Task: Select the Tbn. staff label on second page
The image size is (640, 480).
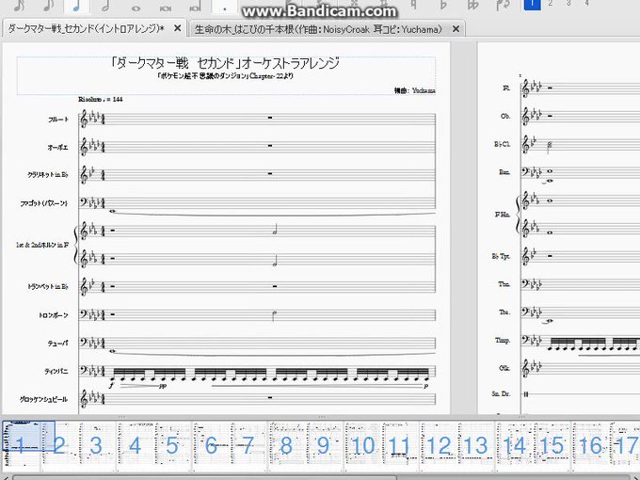Action: [504, 283]
